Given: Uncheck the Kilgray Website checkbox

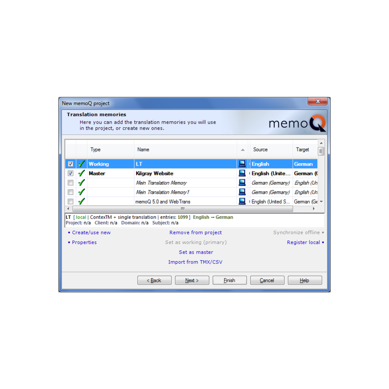Looking at the screenshot, I should click(x=70, y=173).
